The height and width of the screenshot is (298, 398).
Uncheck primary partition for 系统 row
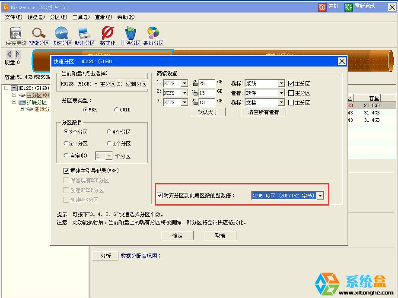[x=291, y=83]
